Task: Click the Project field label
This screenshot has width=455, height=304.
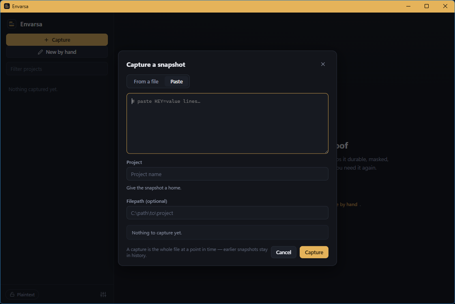Action: tap(134, 162)
